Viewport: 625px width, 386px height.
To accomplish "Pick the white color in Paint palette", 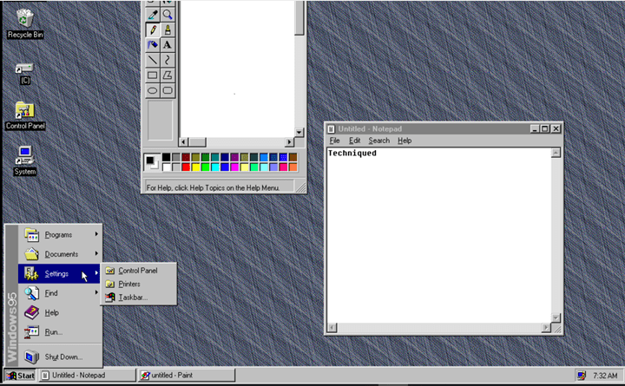I will point(166,167).
